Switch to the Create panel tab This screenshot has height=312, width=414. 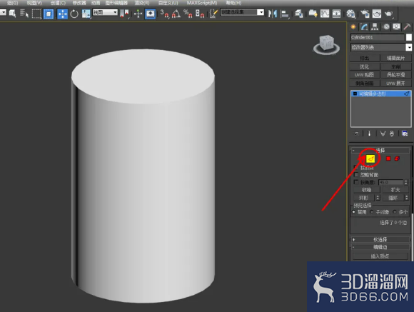pyautogui.click(x=353, y=26)
